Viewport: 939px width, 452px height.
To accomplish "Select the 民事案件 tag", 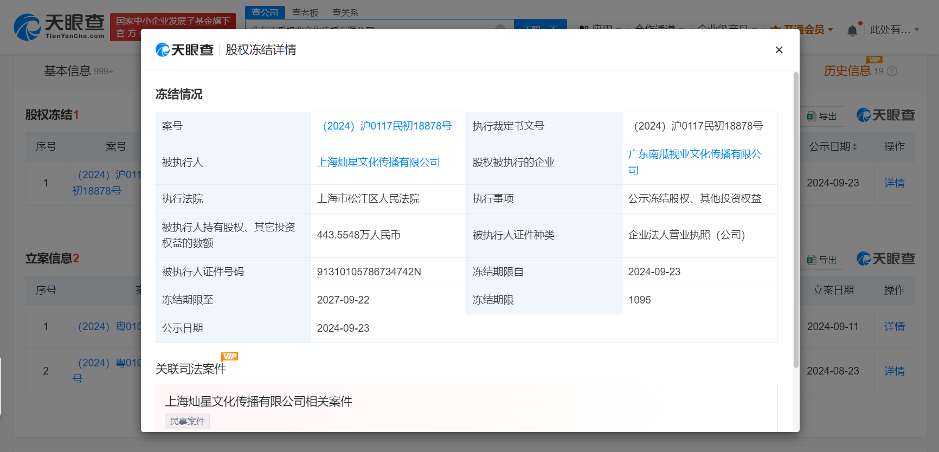I will tap(187, 421).
